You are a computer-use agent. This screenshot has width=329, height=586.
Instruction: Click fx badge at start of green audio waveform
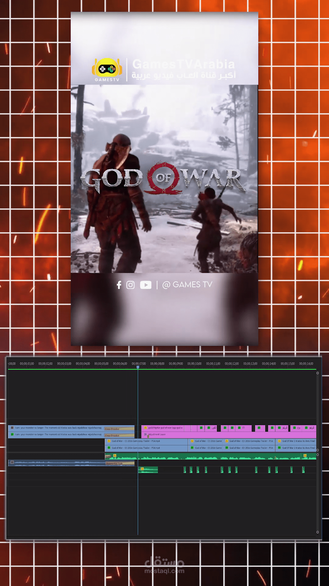pos(115,455)
